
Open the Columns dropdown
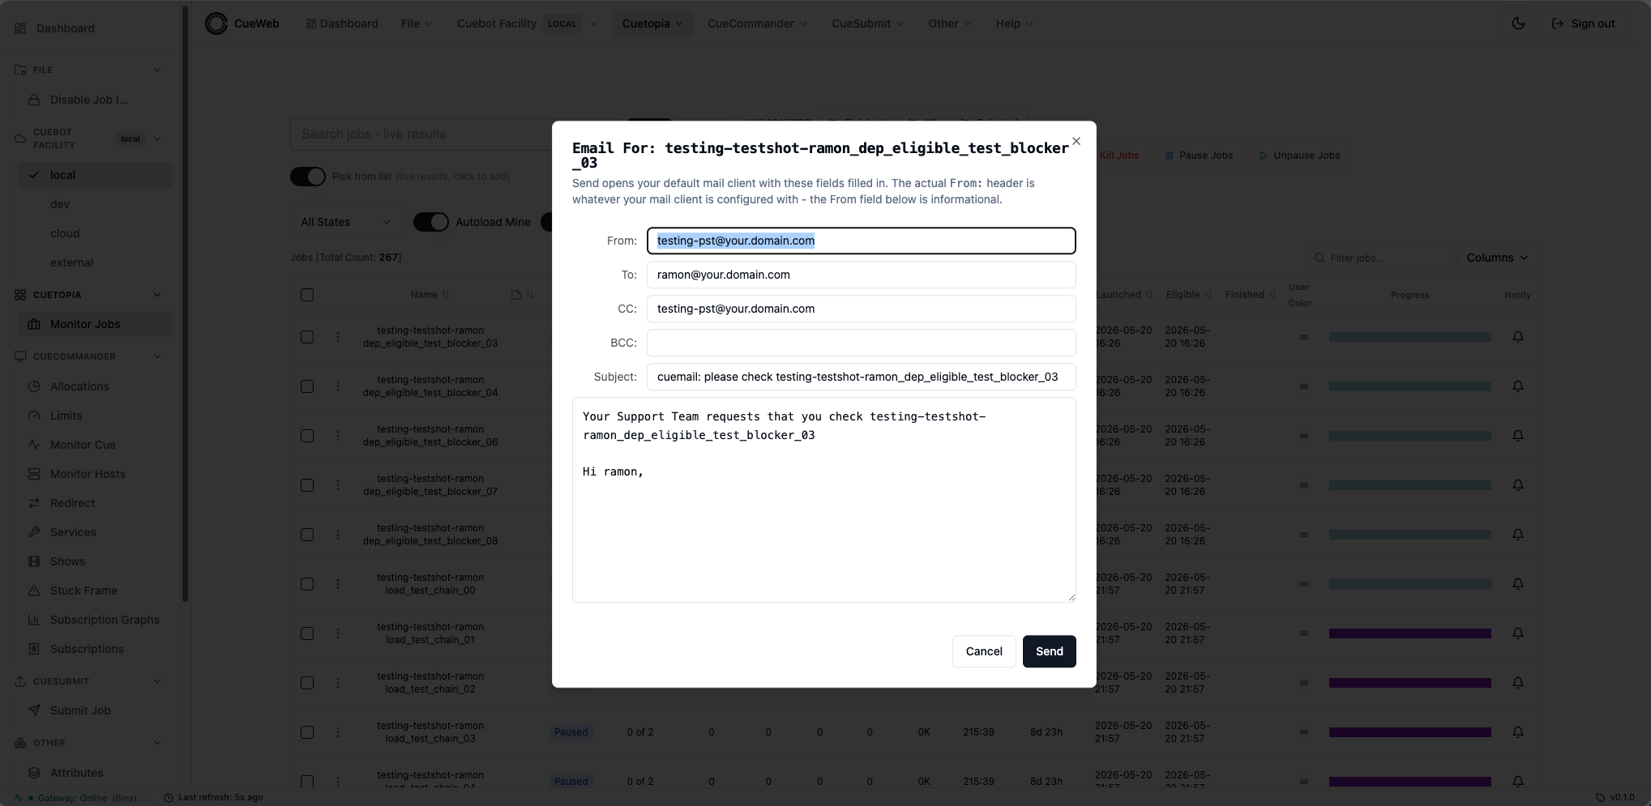click(1497, 258)
